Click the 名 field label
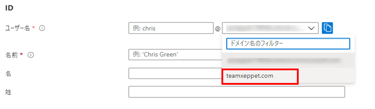375x109 pixels. [x=8, y=73]
